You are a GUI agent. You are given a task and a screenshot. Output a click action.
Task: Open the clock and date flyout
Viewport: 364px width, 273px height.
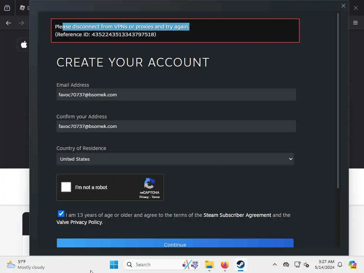[325, 264]
